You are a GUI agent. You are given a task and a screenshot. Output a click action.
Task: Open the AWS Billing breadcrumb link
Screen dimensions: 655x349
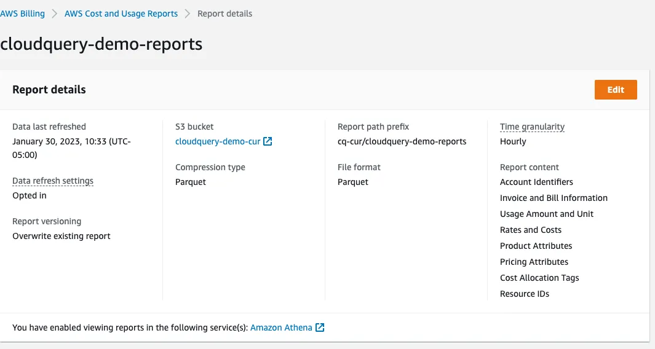pyautogui.click(x=22, y=14)
